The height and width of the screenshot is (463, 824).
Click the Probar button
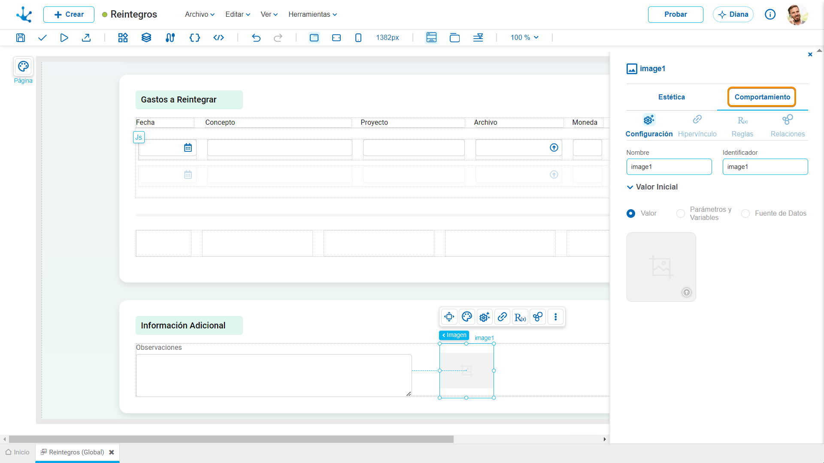click(676, 15)
